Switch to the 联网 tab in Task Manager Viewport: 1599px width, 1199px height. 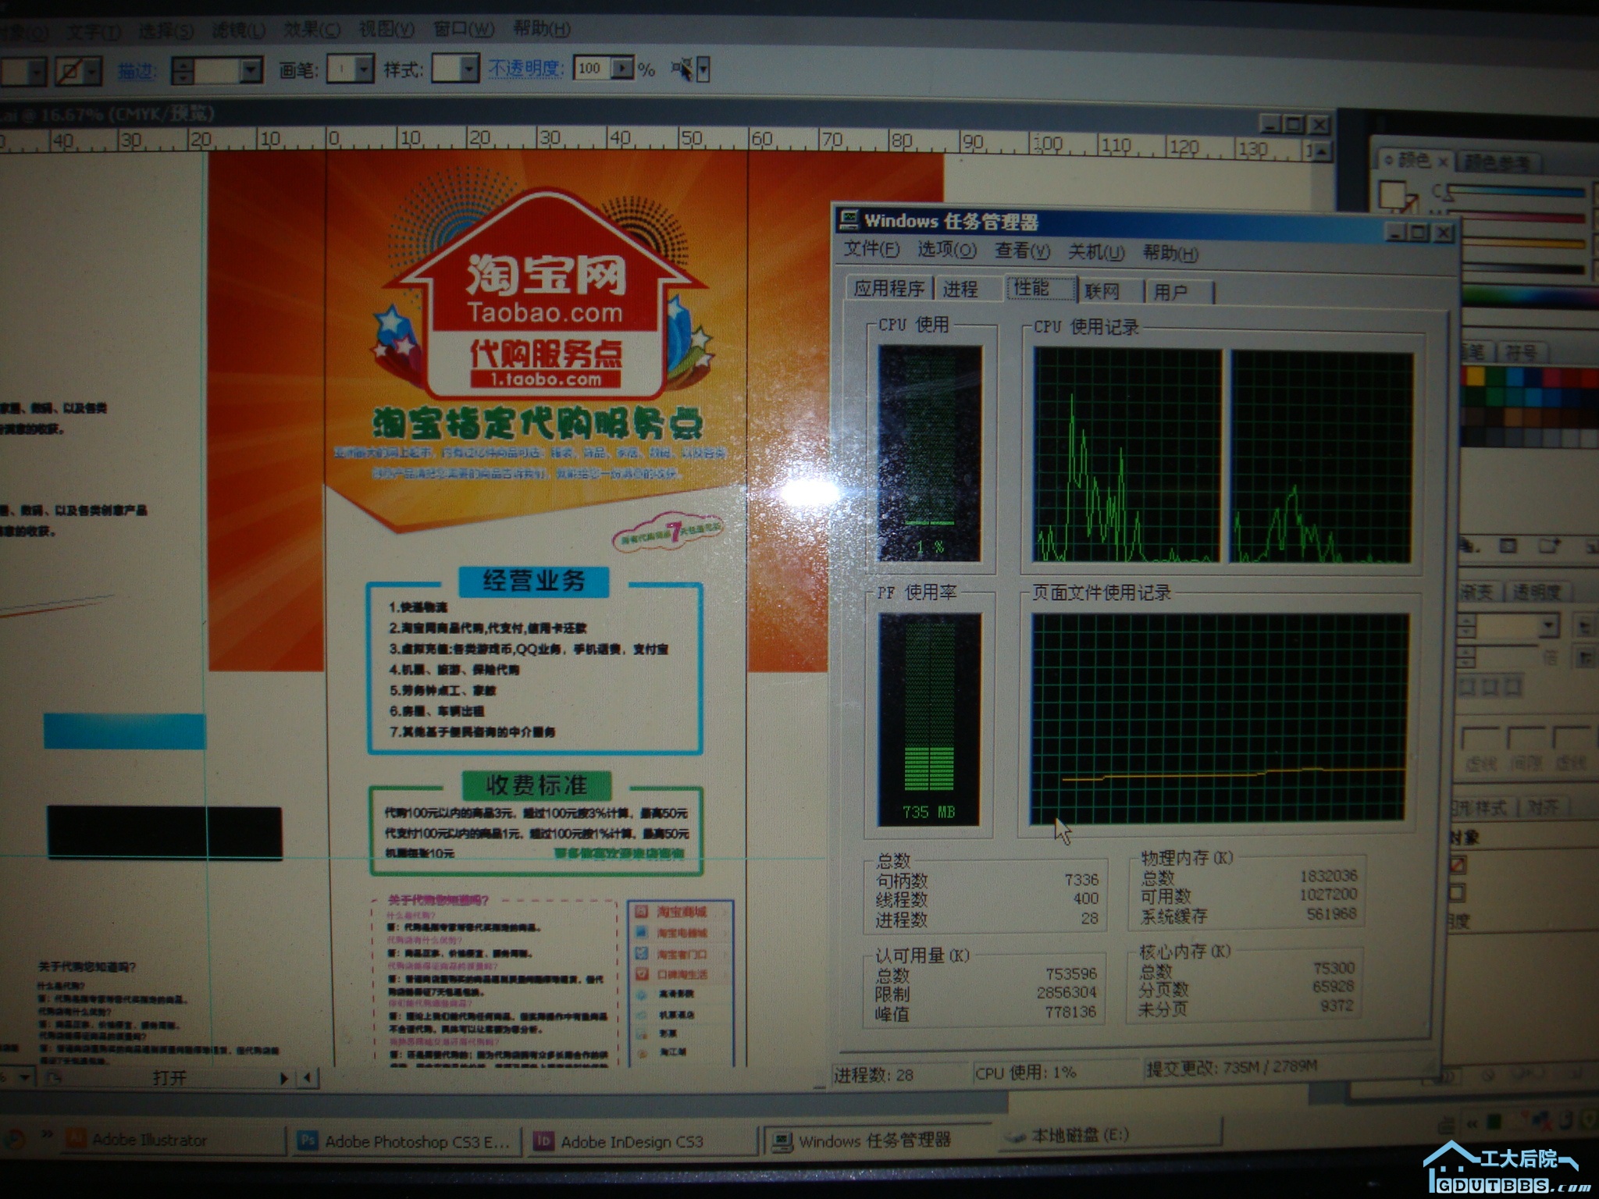(x=1102, y=291)
